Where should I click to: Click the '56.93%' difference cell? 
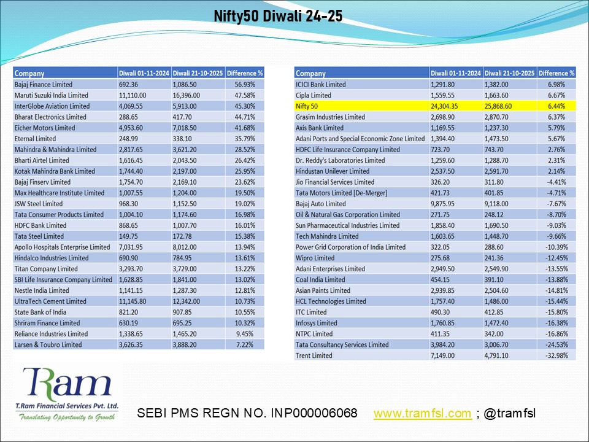tap(245, 85)
